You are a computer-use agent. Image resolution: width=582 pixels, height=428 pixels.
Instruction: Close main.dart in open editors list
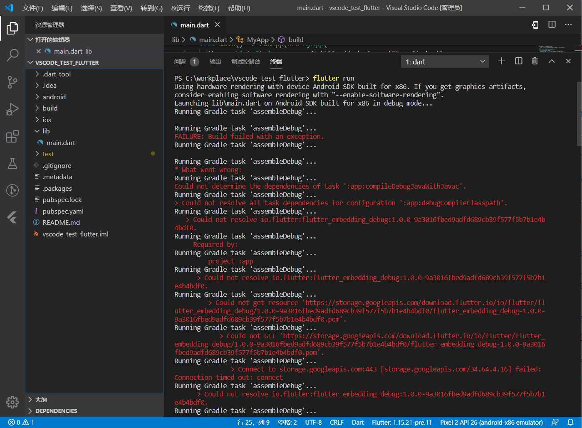coord(38,51)
